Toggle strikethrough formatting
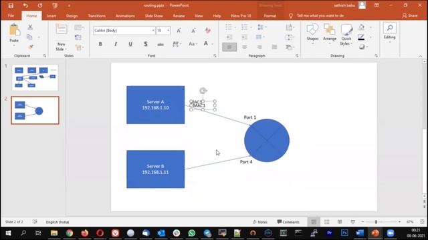The height and width of the screenshot is (240, 428). (160, 44)
